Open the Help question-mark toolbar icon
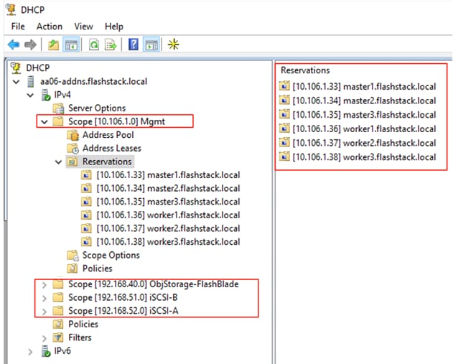This screenshot has width=453, height=364. (134, 45)
